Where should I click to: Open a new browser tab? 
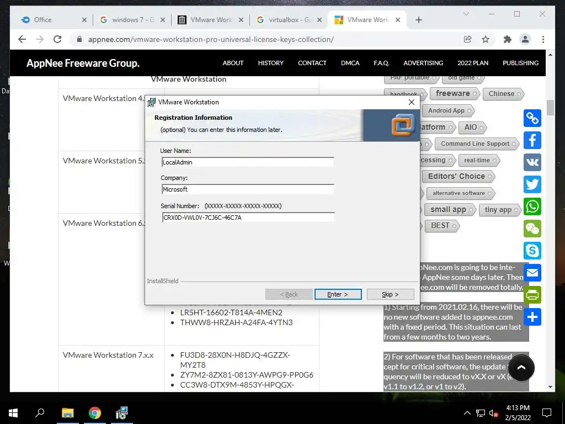pos(418,20)
